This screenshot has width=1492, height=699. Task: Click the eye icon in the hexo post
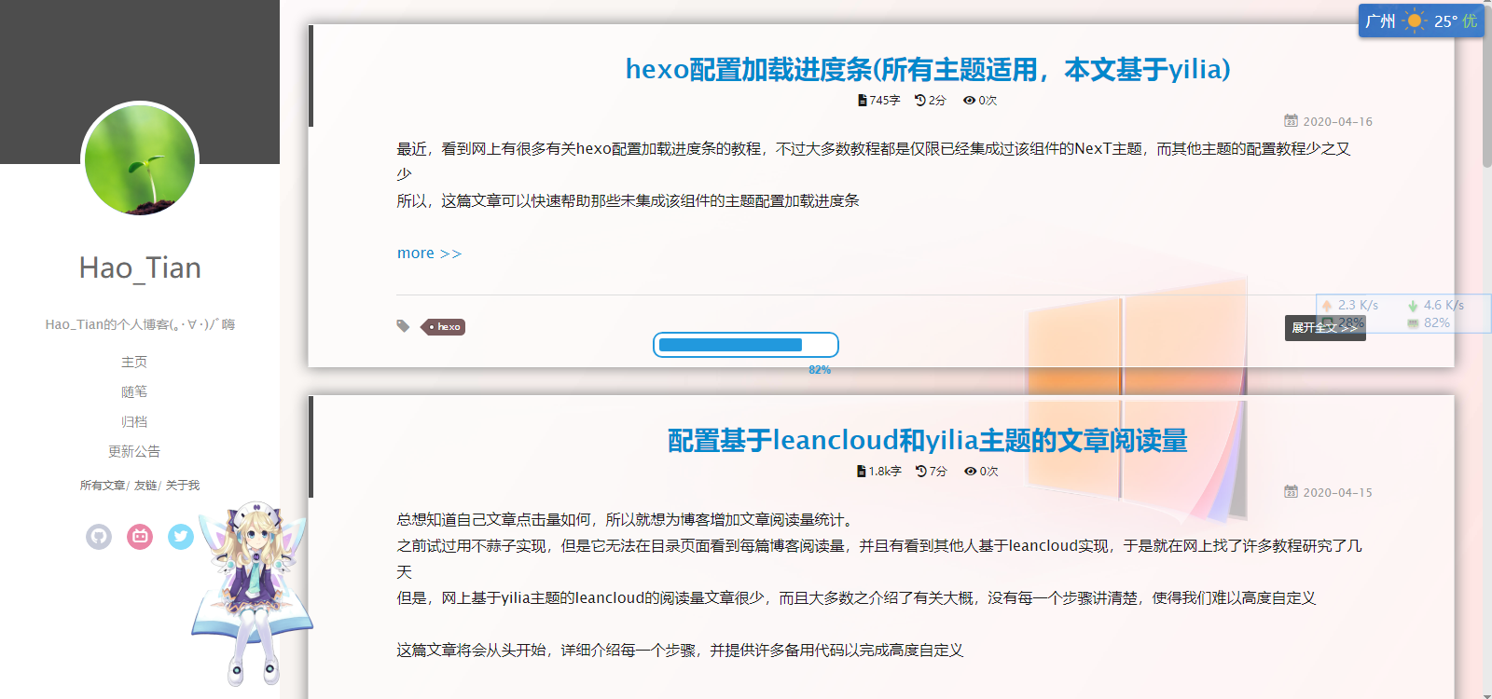point(970,101)
